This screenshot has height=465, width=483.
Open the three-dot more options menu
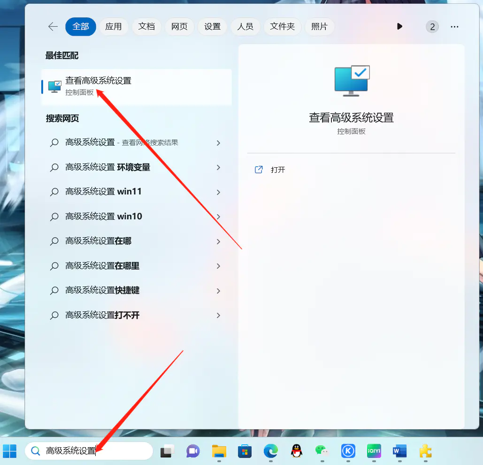(x=454, y=27)
